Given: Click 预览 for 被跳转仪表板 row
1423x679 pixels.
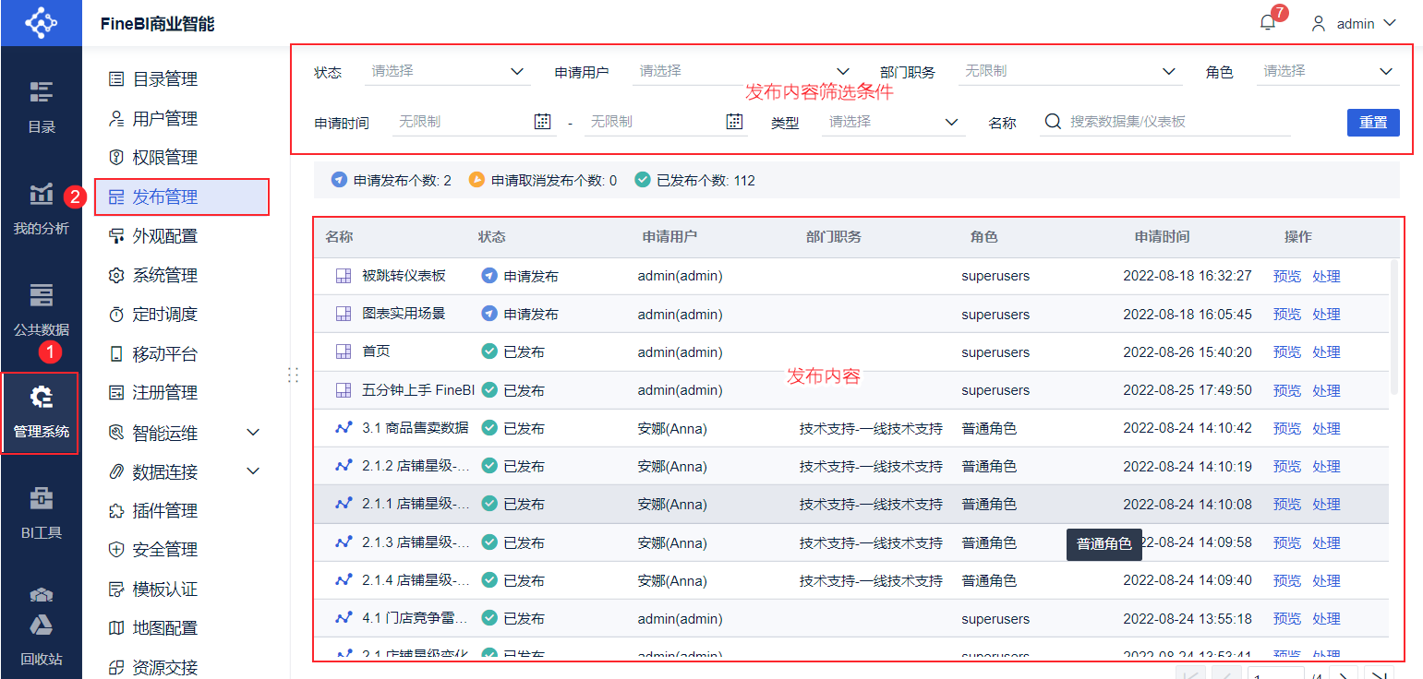Looking at the screenshot, I should [x=1286, y=276].
